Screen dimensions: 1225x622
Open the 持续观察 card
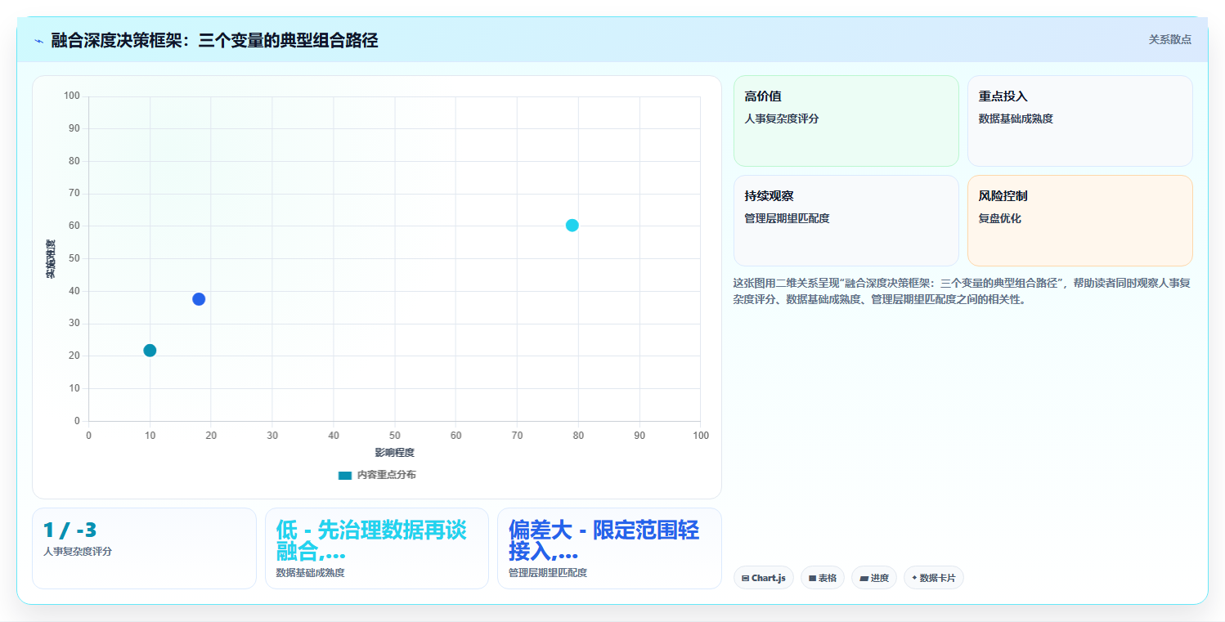point(846,221)
